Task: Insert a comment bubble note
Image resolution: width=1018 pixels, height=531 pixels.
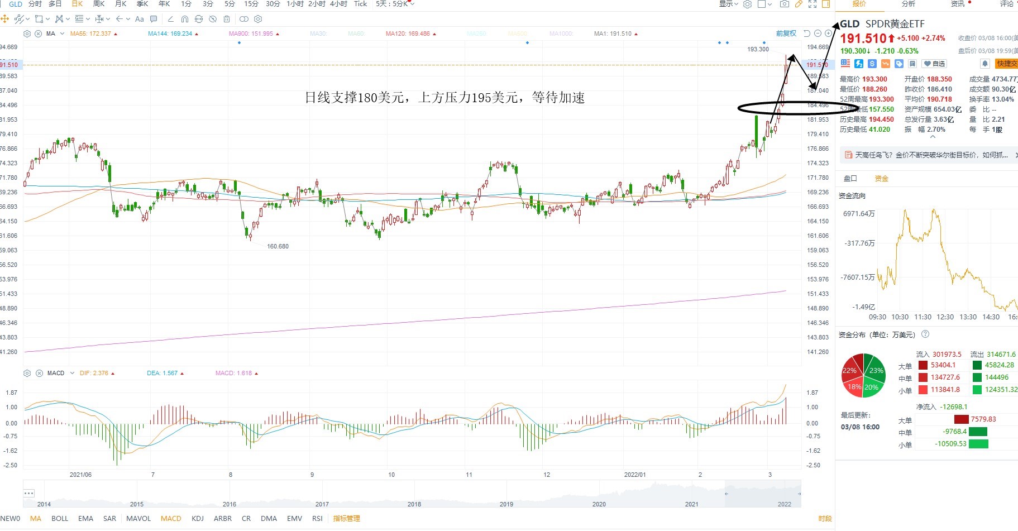Action: coord(154,19)
